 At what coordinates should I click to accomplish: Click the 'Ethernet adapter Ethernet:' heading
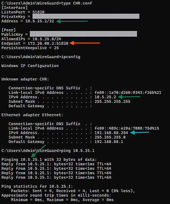pos(32,115)
